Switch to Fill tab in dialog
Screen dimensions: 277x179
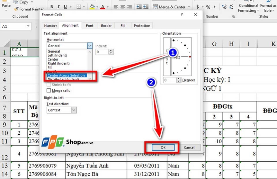[x=123, y=26]
